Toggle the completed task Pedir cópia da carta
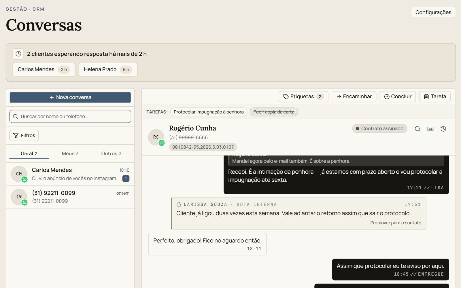The image size is (461, 288). pyautogui.click(x=274, y=112)
